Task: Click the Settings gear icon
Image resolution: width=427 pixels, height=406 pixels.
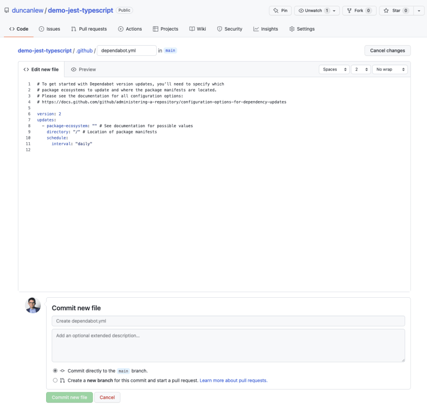Action: tap(292, 29)
